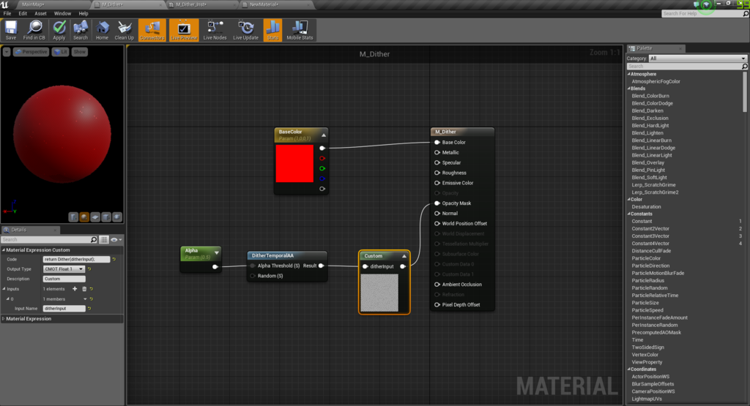750x406 pixels.
Task: Clear the Inputs array with trash icon
Action: tap(84, 289)
